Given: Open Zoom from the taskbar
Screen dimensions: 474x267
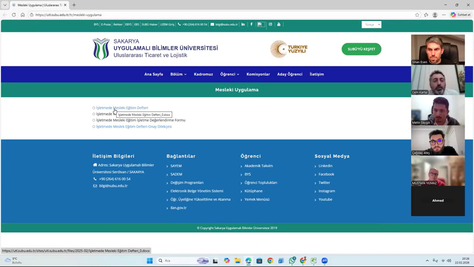Looking at the screenshot, I should (324, 260).
